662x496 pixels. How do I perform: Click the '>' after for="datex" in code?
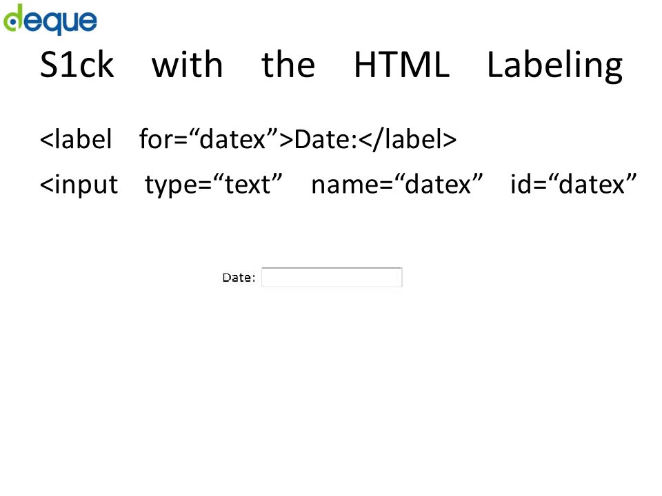coord(286,141)
